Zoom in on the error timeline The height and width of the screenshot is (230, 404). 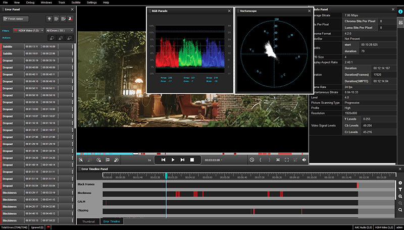click(400, 196)
